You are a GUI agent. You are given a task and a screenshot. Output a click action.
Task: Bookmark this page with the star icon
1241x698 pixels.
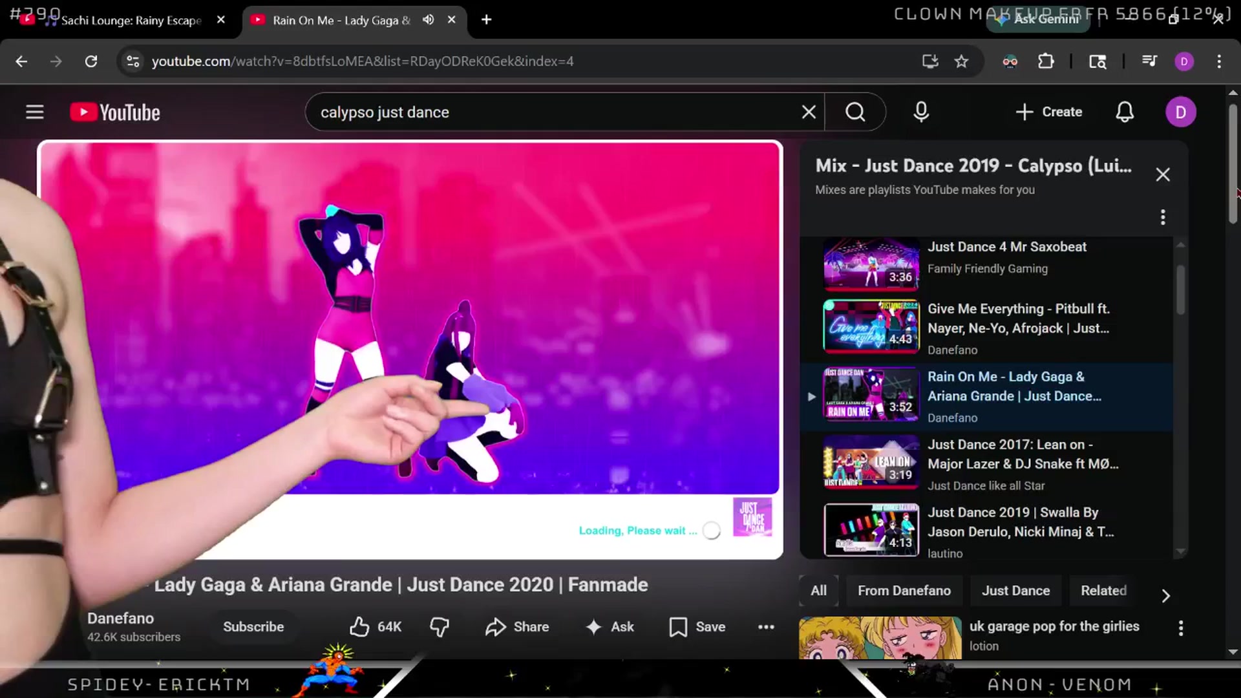coord(962,61)
